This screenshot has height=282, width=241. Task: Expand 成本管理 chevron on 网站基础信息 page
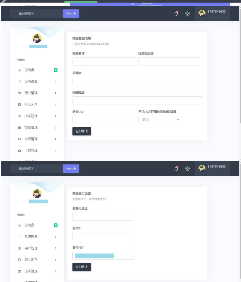(x=56, y=116)
